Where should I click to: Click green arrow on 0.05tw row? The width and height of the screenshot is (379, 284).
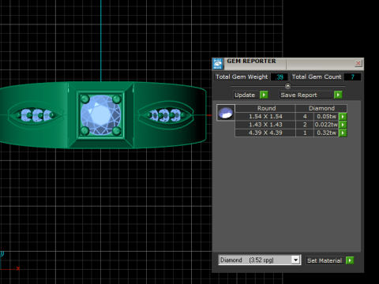click(x=343, y=117)
